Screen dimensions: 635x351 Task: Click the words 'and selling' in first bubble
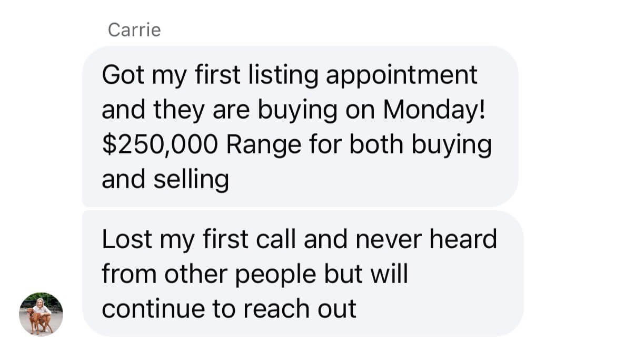(165, 180)
